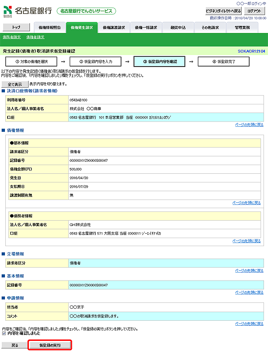
Task: Open the 管理業務 tab
Action: click(242, 28)
